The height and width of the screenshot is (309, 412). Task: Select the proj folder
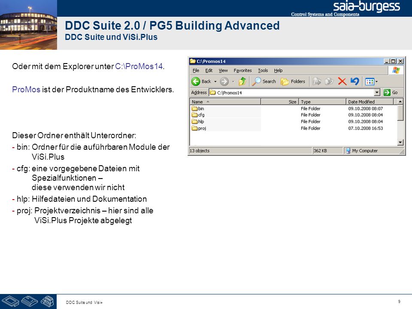199,128
